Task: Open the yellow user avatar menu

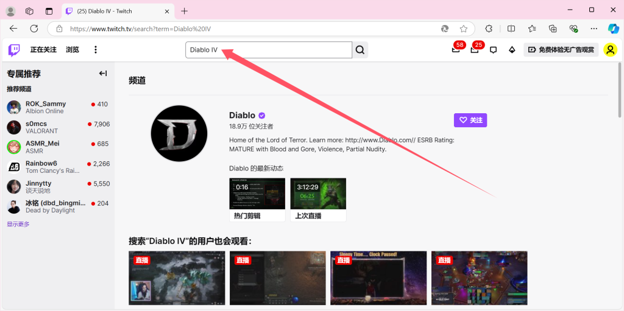Action: point(610,50)
